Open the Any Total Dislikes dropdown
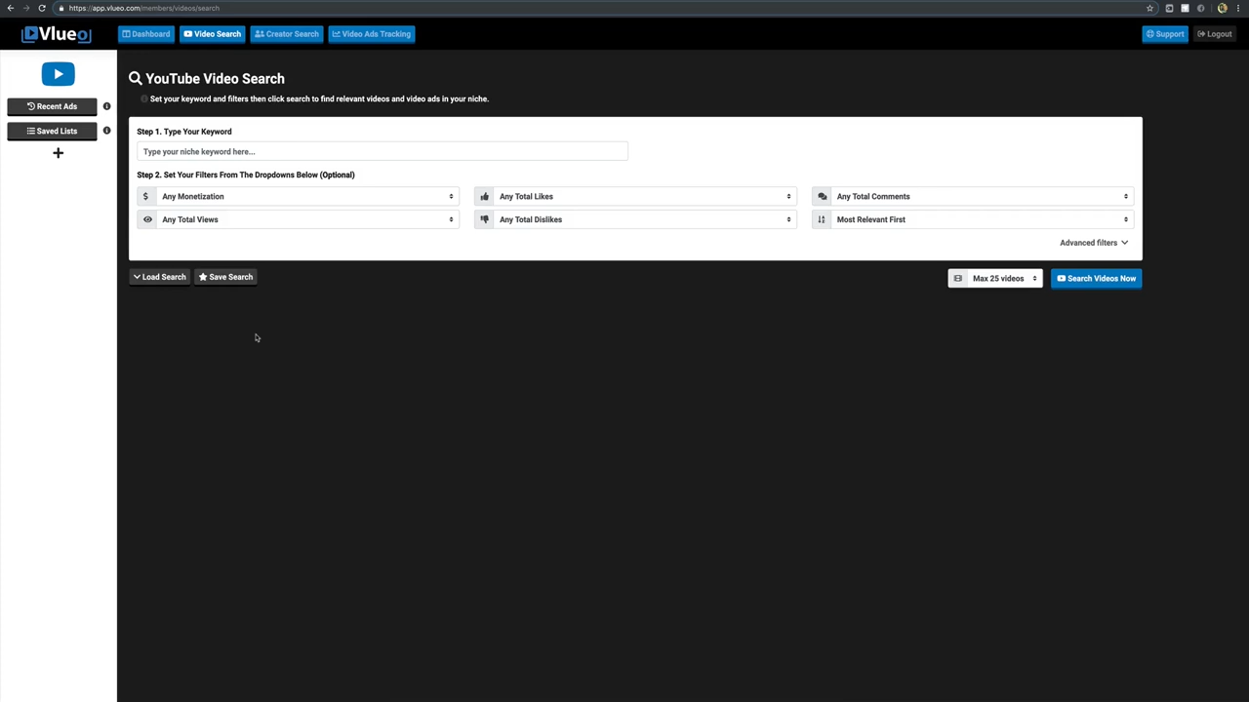1249x702 pixels. pos(645,219)
